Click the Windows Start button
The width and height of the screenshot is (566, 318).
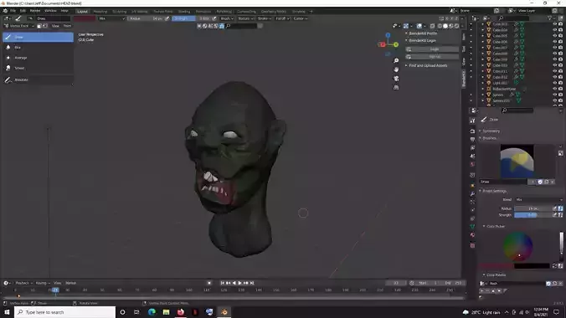tap(7, 312)
